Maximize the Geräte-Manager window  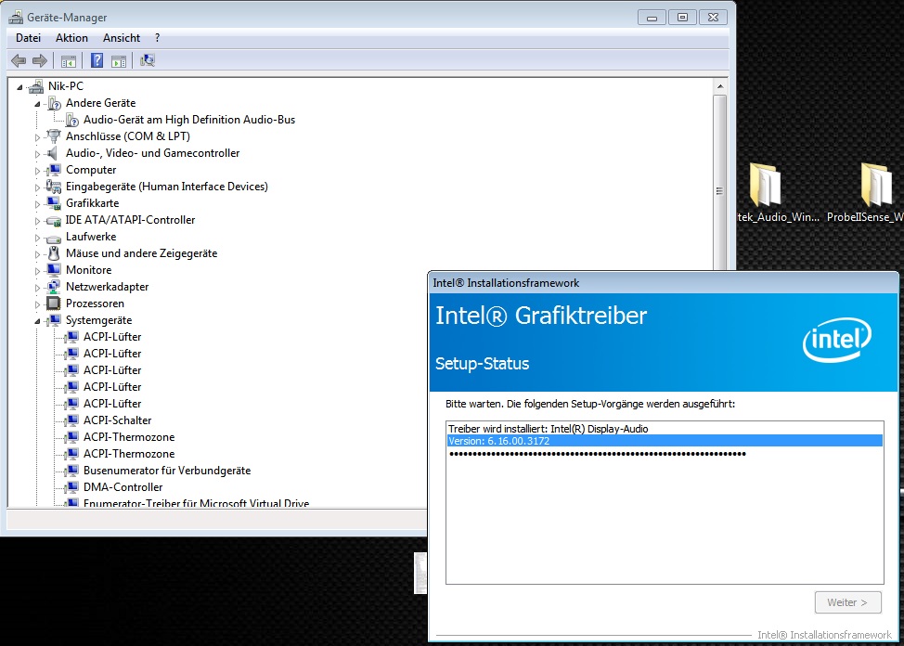682,18
